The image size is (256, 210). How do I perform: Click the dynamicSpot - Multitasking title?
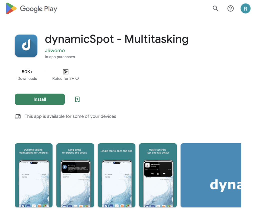(116, 39)
